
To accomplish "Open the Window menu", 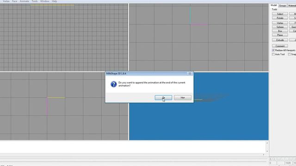I will (x=44, y=1).
